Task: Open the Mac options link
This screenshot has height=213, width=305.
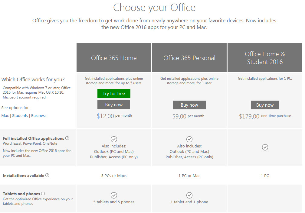Action: (5, 115)
